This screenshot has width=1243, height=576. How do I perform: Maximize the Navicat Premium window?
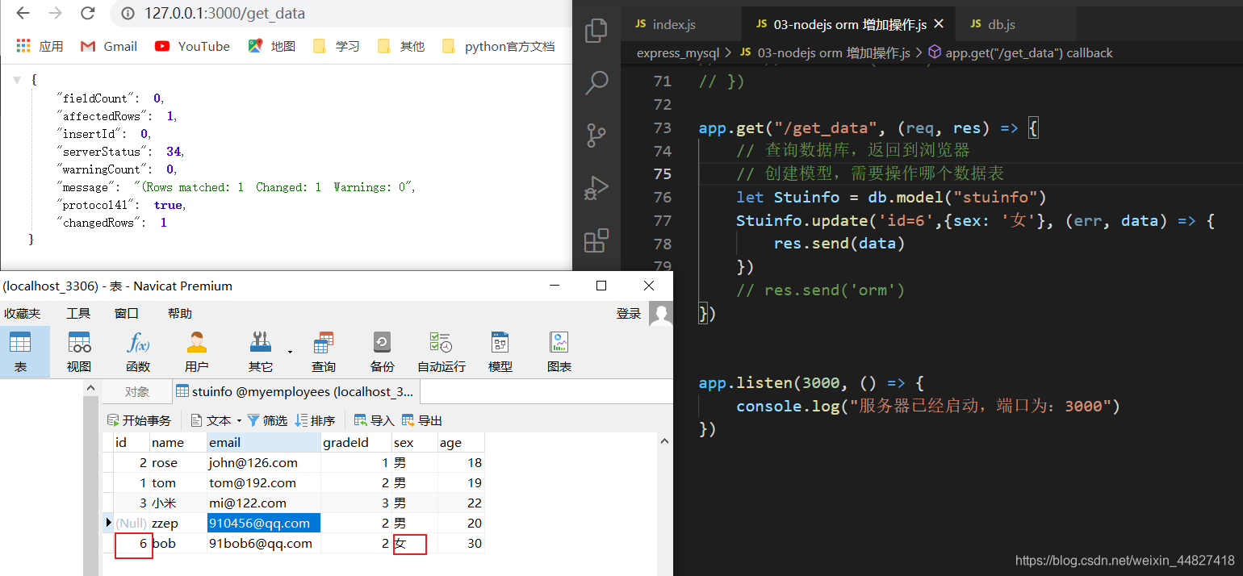pyautogui.click(x=601, y=286)
